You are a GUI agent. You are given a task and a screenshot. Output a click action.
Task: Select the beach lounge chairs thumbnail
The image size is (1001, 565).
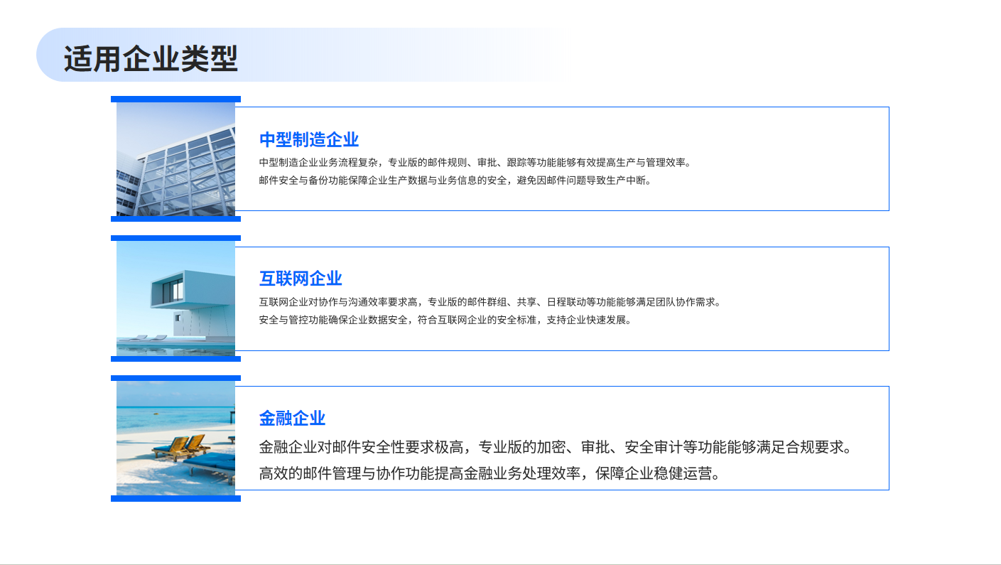(175, 438)
